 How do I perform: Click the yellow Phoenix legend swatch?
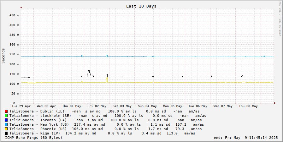click(6, 129)
